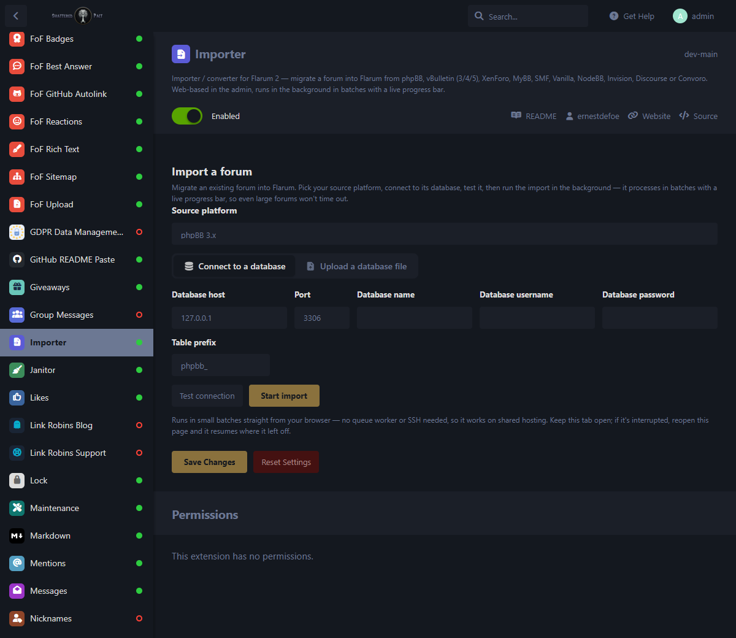
Task: Open FoF Reactions extension page
Action: coord(77,121)
